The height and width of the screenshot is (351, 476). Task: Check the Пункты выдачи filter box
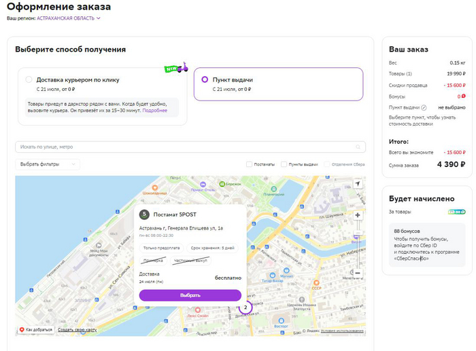tap(284, 164)
